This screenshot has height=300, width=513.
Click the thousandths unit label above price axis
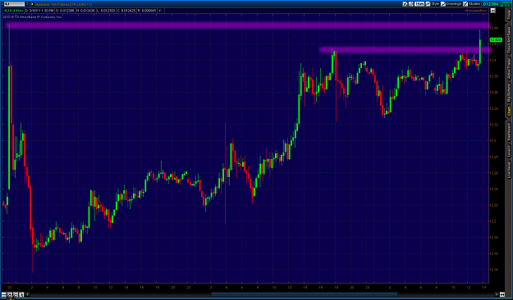click(x=476, y=11)
